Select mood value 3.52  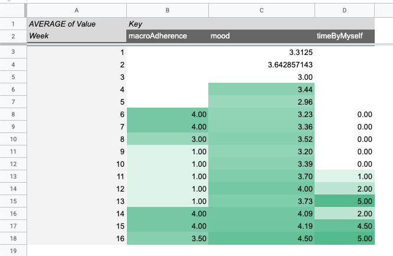[261, 139]
